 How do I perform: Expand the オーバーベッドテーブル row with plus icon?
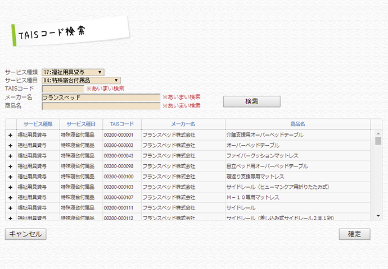point(10,145)
